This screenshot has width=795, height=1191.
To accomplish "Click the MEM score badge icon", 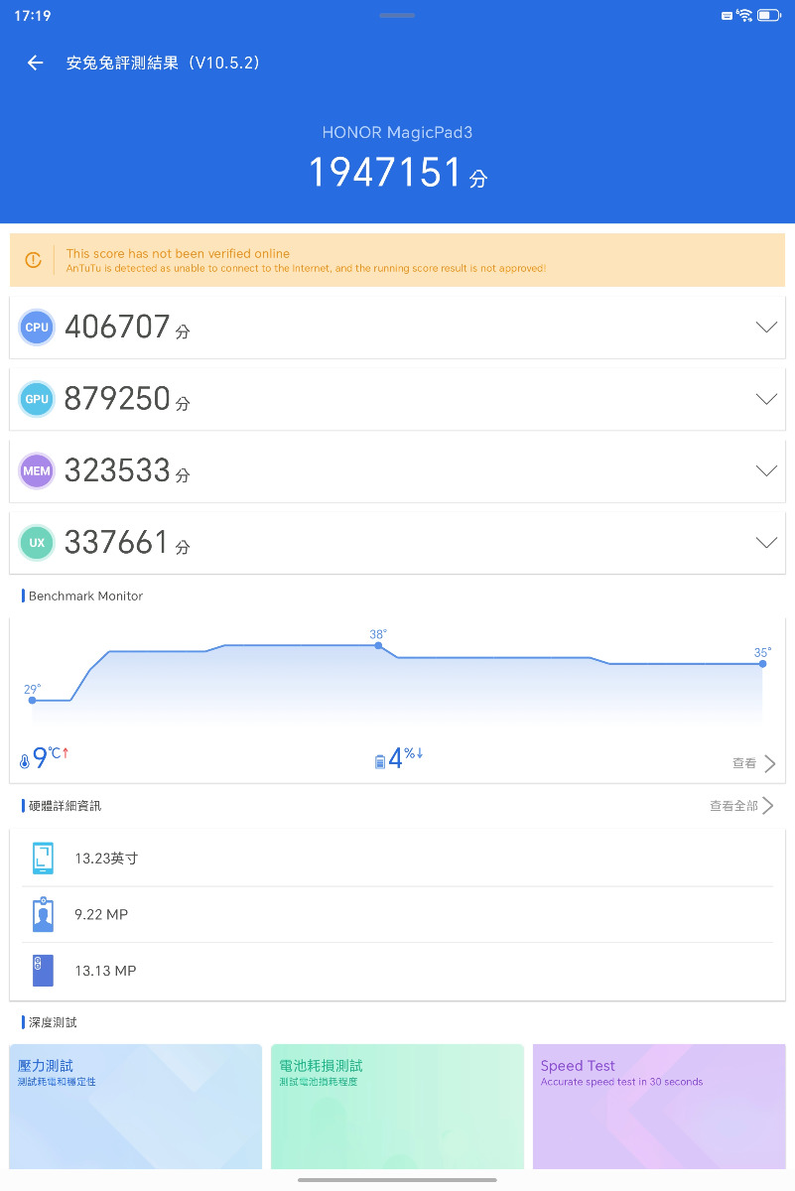I will tap(37, 470).
